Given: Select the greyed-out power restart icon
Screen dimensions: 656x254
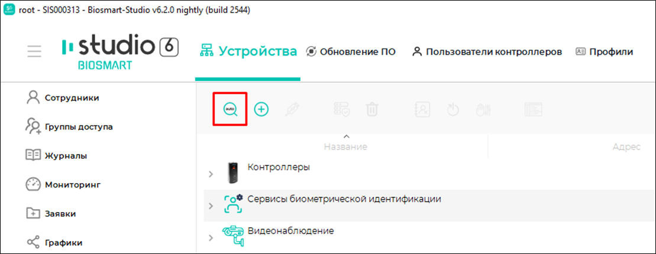Looking at the screenshot, I should click(x=453, y=109).
